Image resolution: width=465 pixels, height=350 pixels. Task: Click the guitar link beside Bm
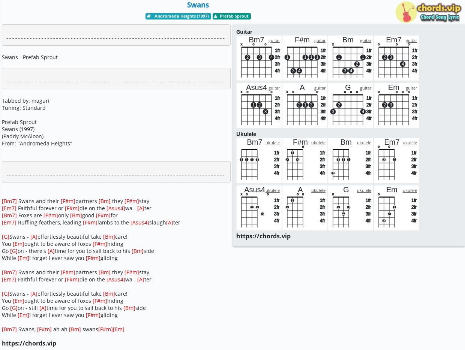pos(366,40)
